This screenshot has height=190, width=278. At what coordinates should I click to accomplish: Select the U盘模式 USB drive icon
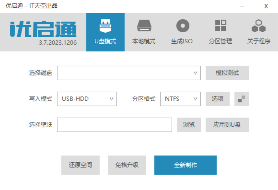pyautogui.click(x=105, y=26)
